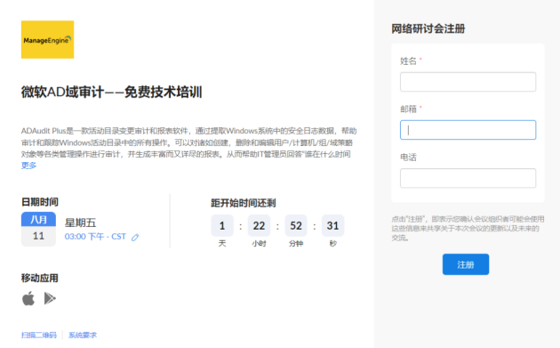Viewport: 560px width, 348px height.
Task: Open the 系统要求 link
Action: (83, 336)
